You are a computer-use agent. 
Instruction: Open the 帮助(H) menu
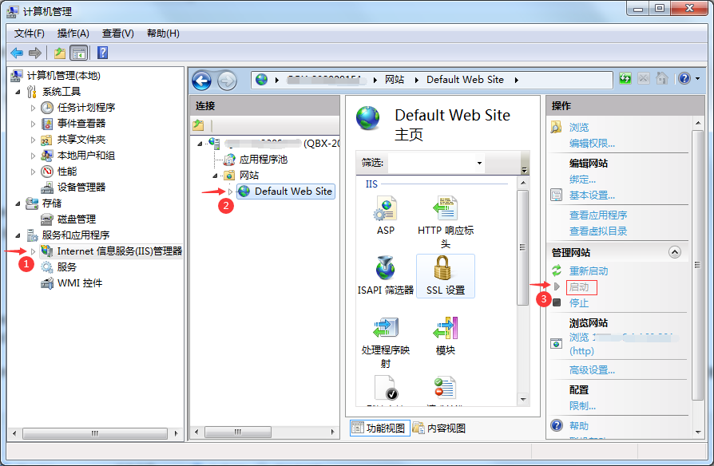tap(163, 34)
